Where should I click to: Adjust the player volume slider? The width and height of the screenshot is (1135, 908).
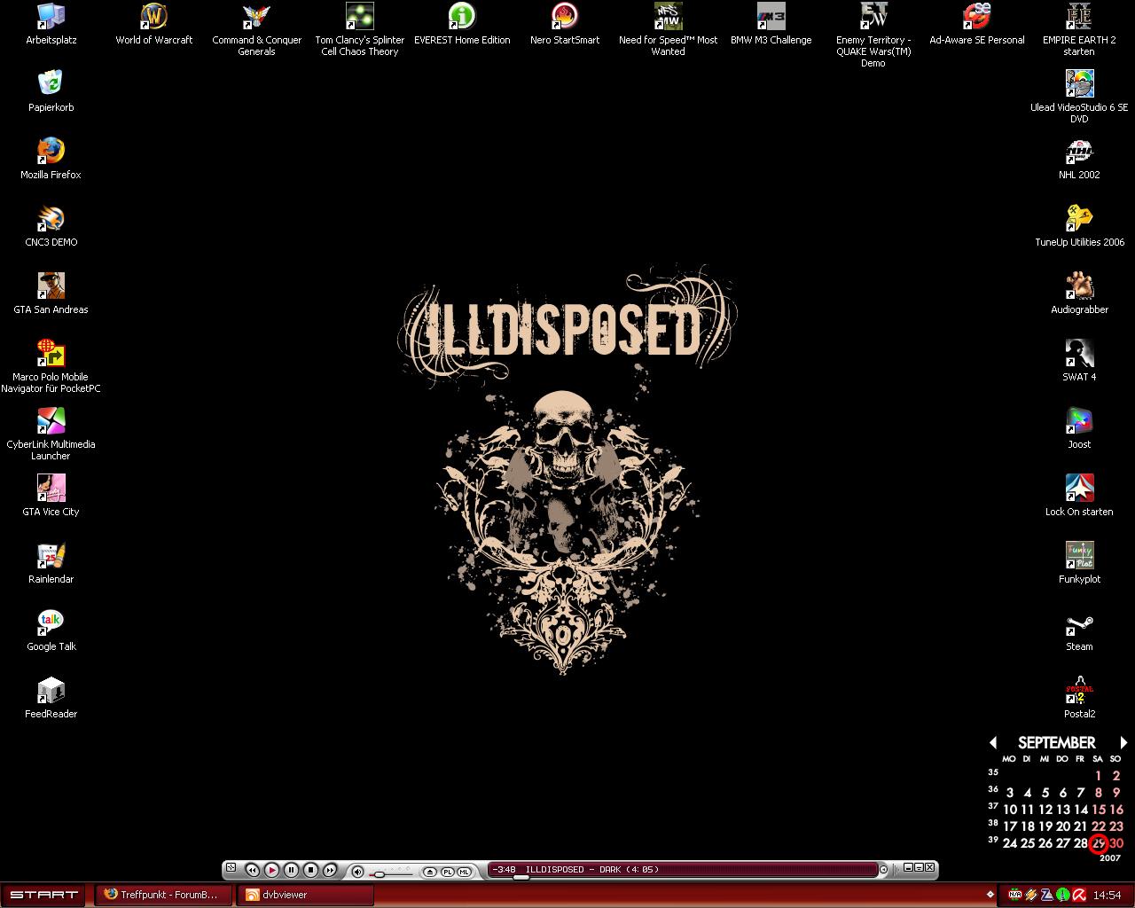(380, 874)
